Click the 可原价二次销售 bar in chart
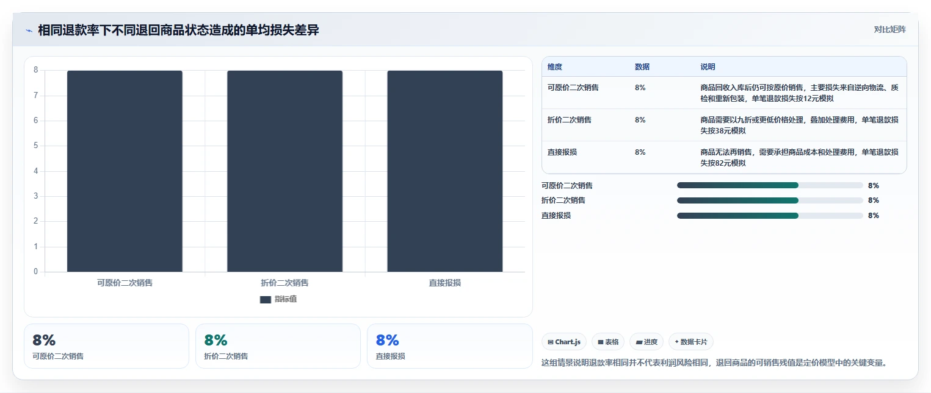The height and width of the screenshot is (393, 931). [x=125, y=171]
